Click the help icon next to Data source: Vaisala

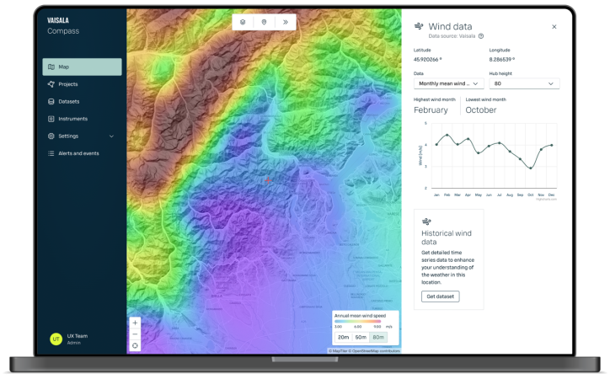click(x=481, y=36)
